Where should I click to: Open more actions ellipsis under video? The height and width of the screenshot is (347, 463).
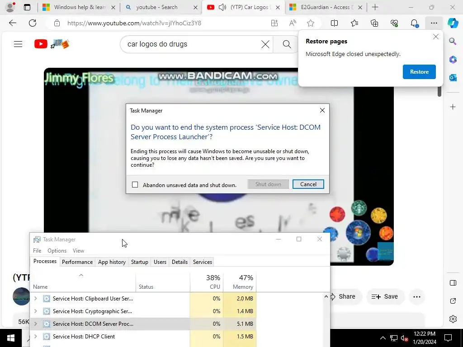pyautogui.click(x=416, y=296)
